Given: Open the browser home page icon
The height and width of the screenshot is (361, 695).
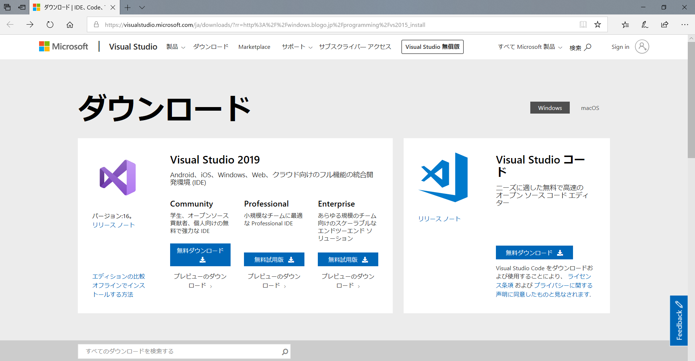Looking at the screenshot, I should (x=70, y=25).
